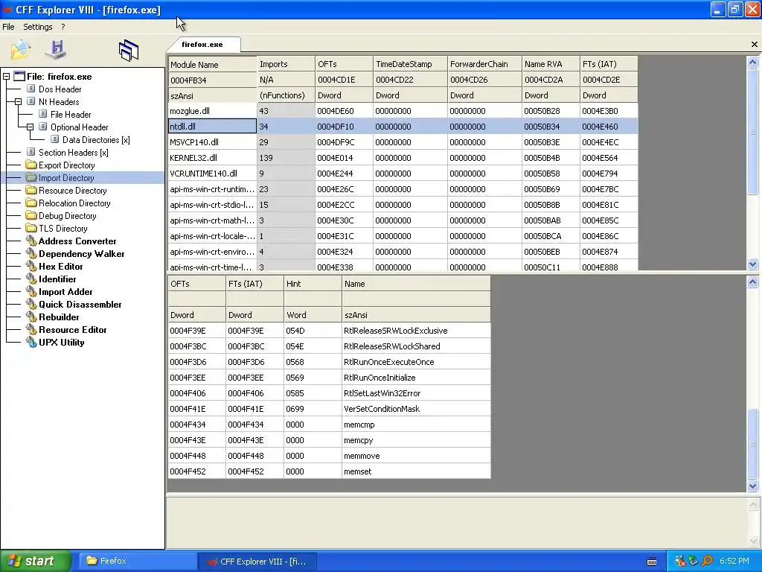Click the Import Adder tool icon
This screenshot has width=762, height=572.
pos(31,291)
